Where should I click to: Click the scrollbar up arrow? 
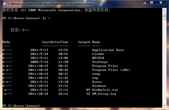pyautogui.click(x=164, y=10)
